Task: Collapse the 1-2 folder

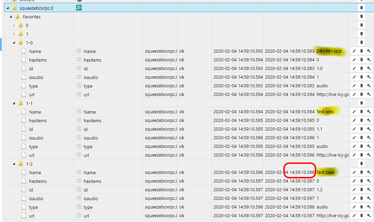Action: [x=14, y=164]
